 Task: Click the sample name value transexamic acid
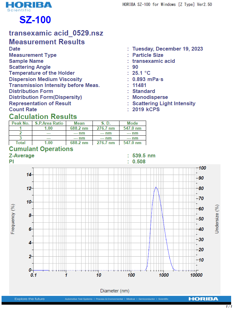(x=153, y=61)
